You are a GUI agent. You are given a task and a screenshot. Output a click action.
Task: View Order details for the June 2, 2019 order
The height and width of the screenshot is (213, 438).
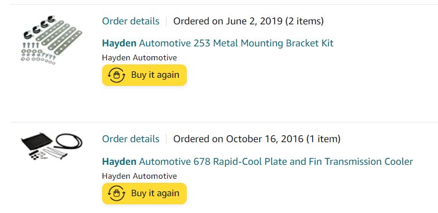(x=131, y=21)
